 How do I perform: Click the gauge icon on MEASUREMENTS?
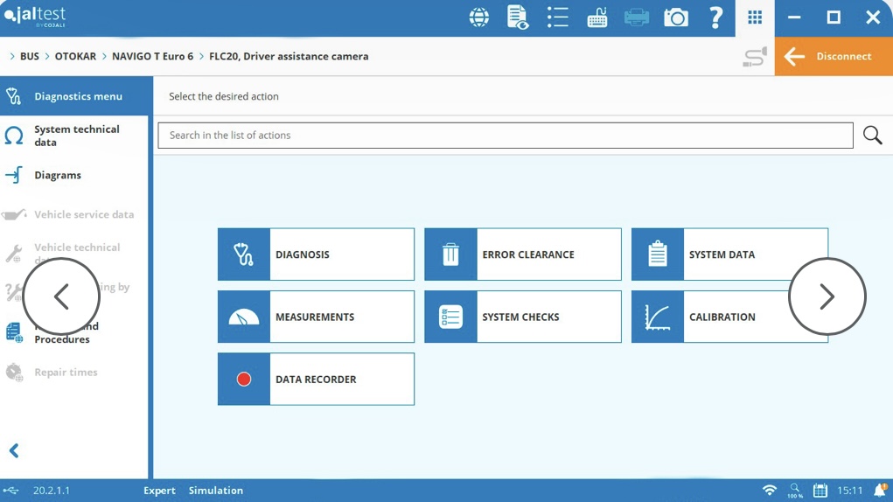point(244,317)
